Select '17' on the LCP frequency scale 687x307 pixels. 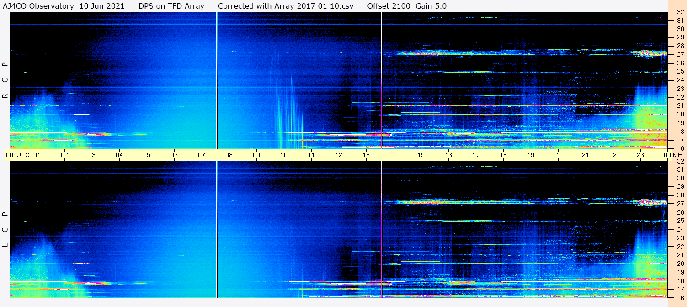[680, 289]
